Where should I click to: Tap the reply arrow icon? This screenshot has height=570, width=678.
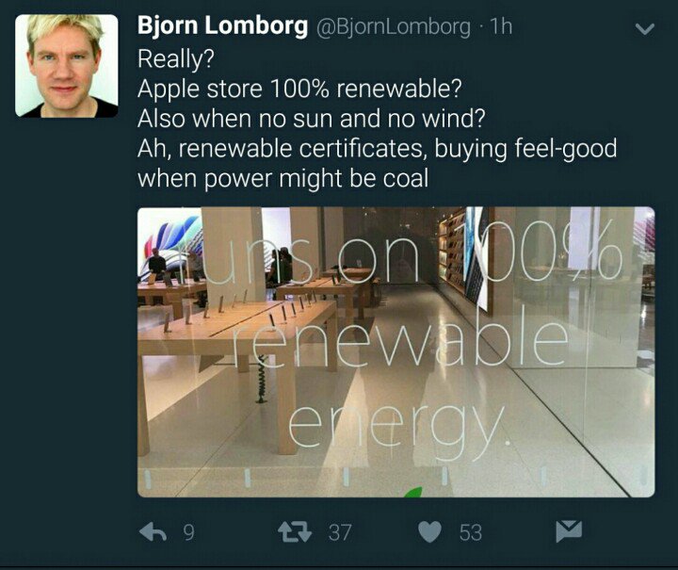click(x=153, y=532)
